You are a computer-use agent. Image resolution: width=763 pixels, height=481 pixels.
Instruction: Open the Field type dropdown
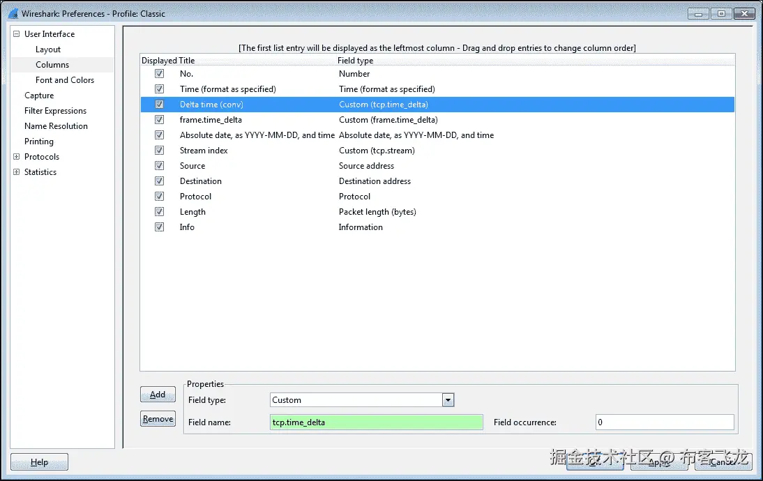point(448,399)
